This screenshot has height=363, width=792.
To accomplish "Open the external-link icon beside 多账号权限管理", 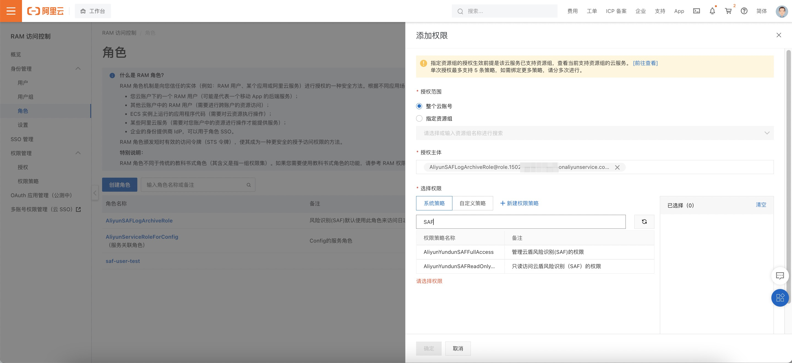I will click(78, 209).
